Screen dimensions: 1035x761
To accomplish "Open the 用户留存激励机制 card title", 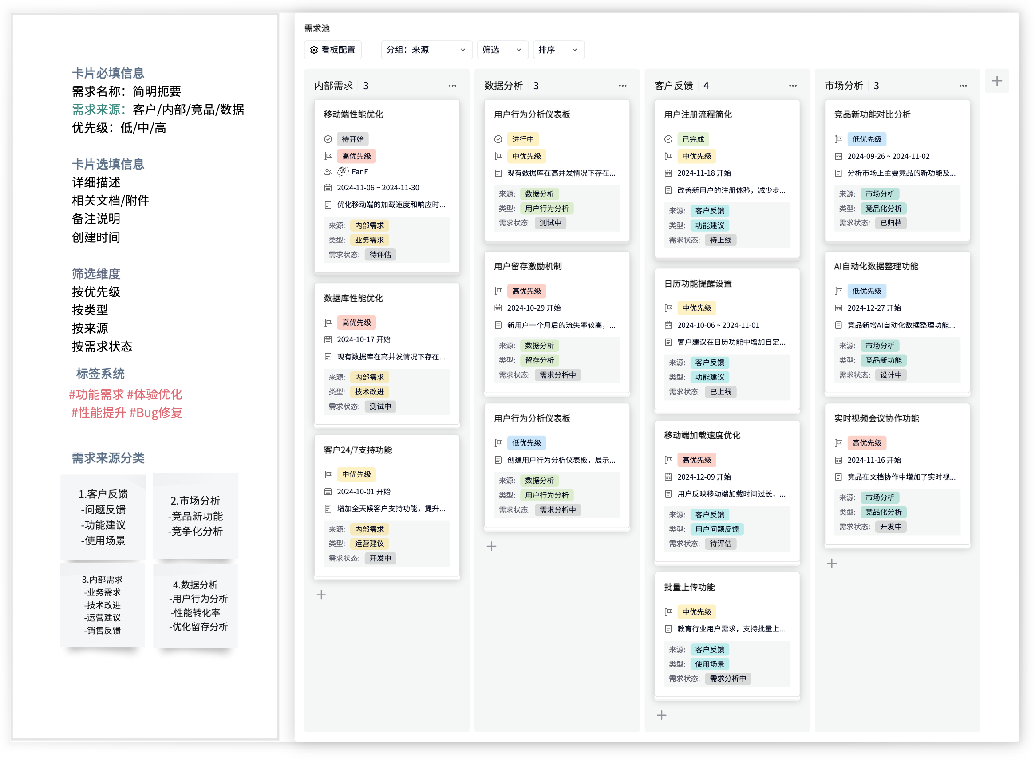I will [x=527, y=266].
